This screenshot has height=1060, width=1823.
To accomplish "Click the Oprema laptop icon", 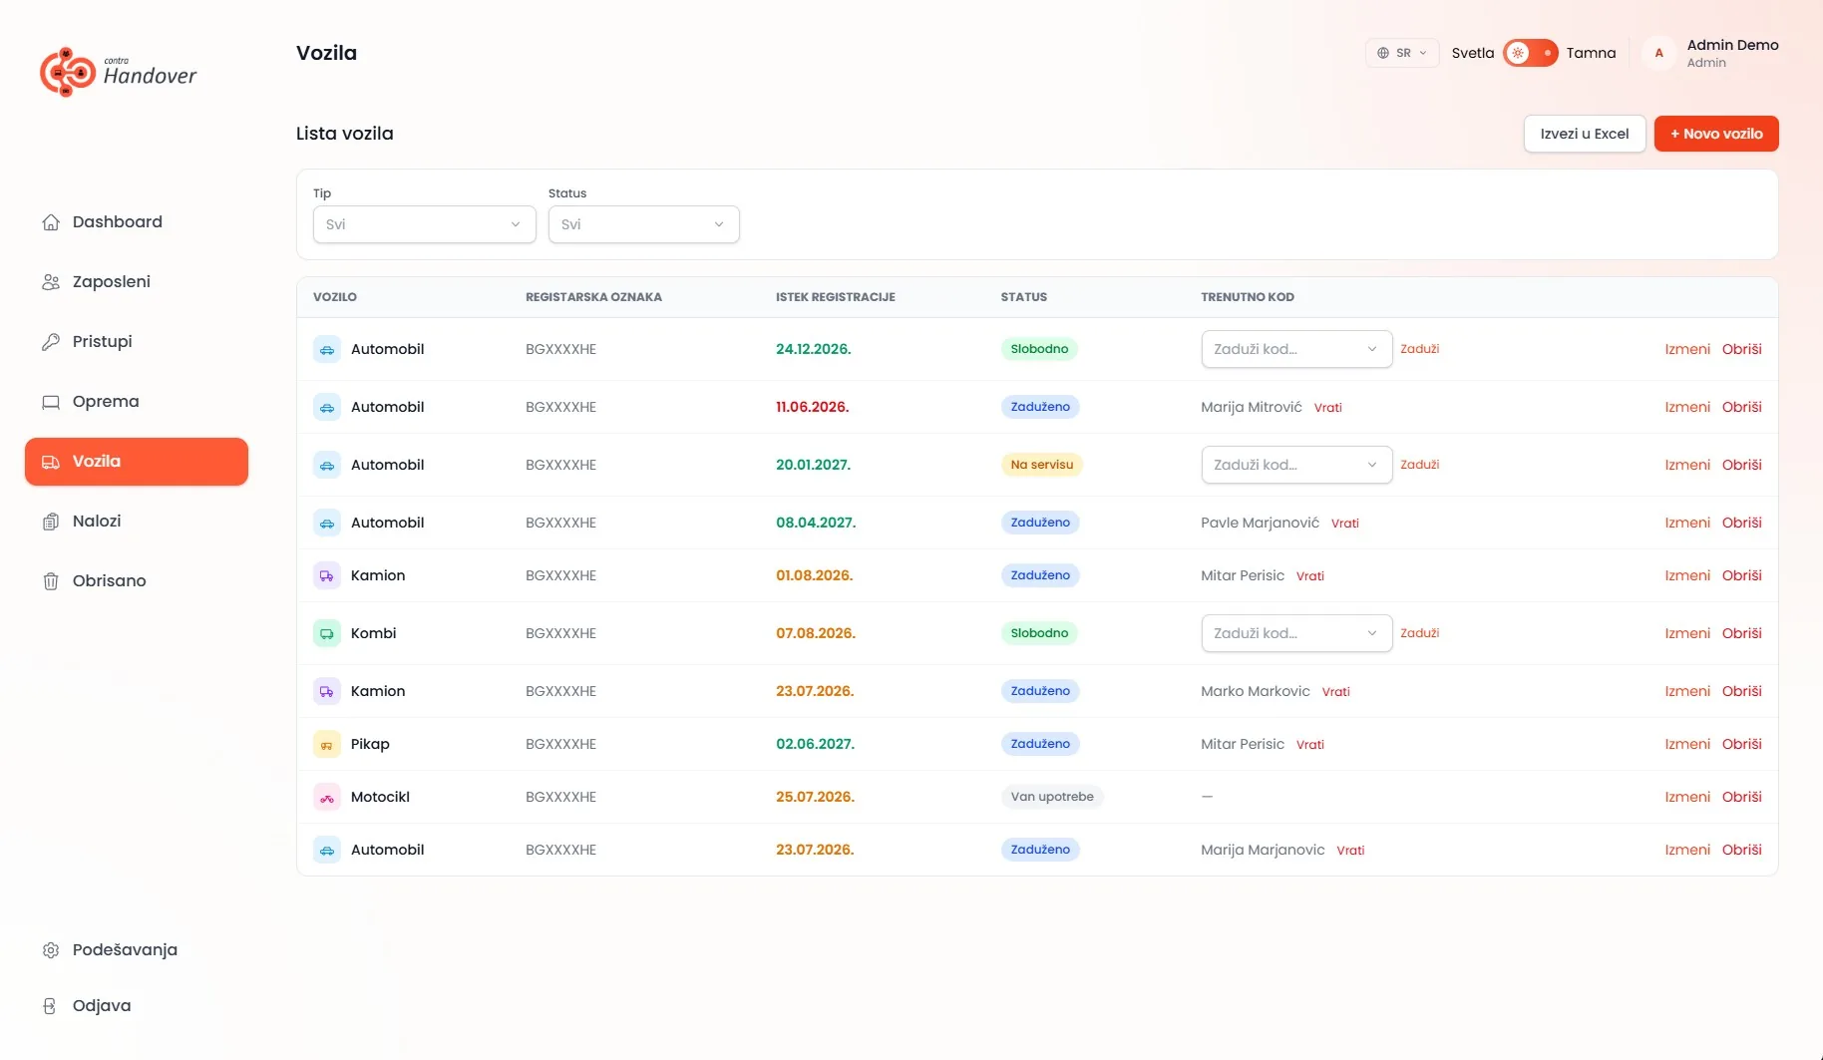I will tap(51, 402).
